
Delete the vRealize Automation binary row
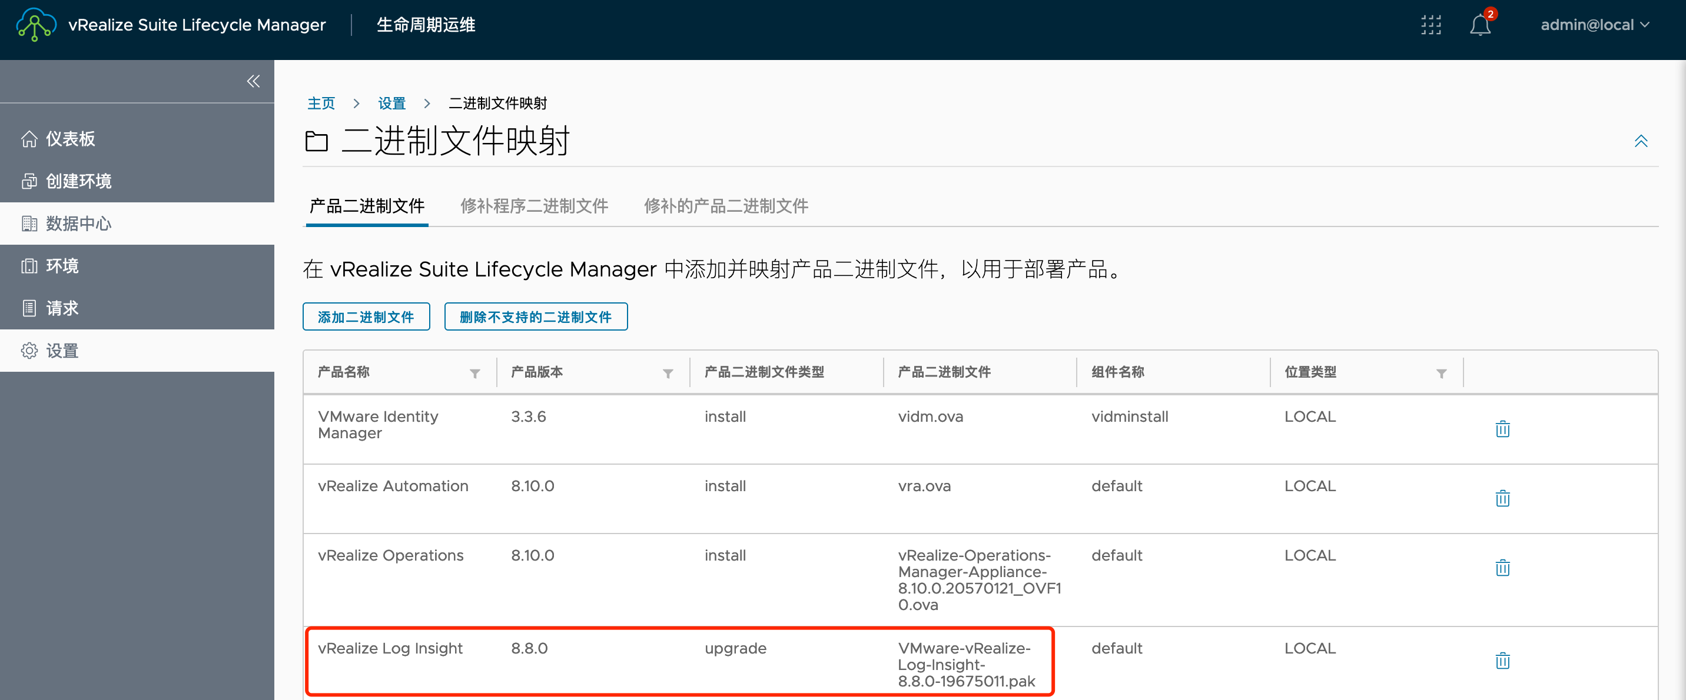pos(1502,498)
